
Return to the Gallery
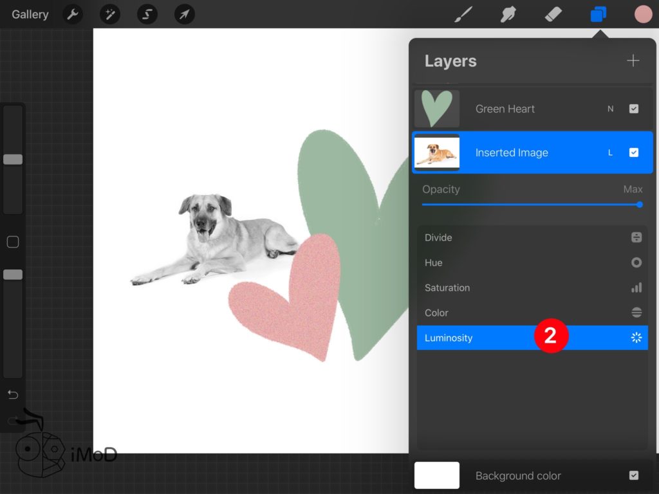click(30, 14)
